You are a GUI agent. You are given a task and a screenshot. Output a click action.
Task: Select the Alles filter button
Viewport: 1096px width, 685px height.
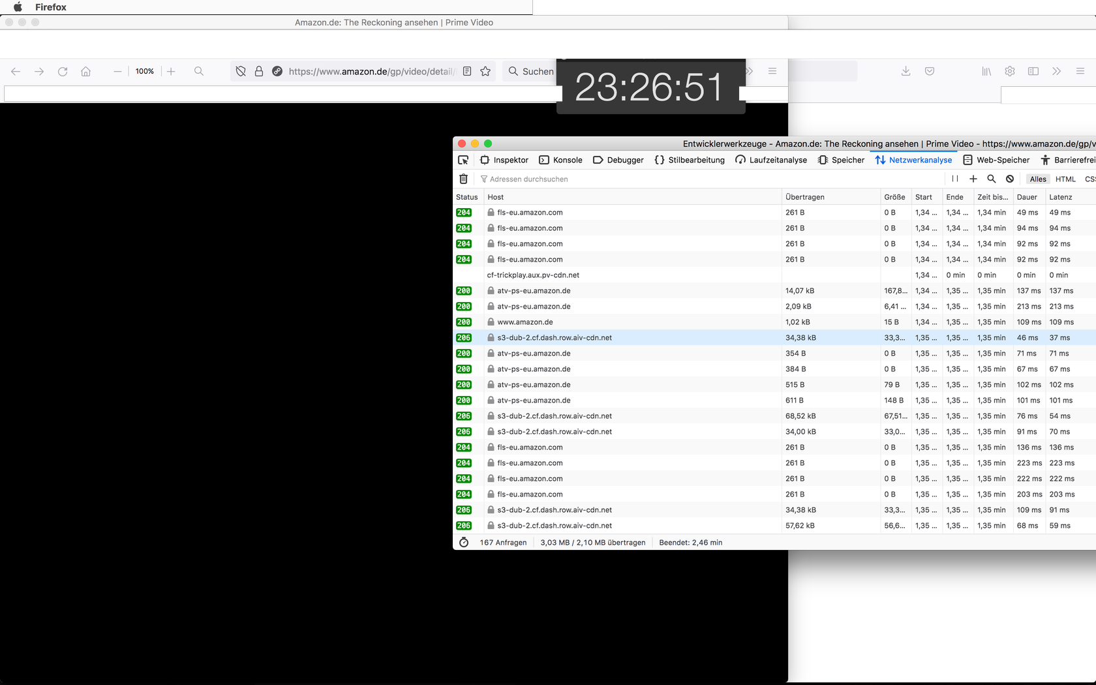point(1038,179)
